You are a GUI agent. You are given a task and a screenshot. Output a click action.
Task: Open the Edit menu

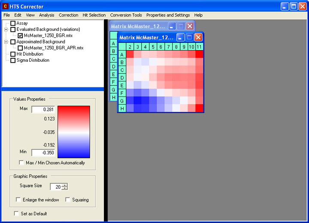[x=18, y=15]
